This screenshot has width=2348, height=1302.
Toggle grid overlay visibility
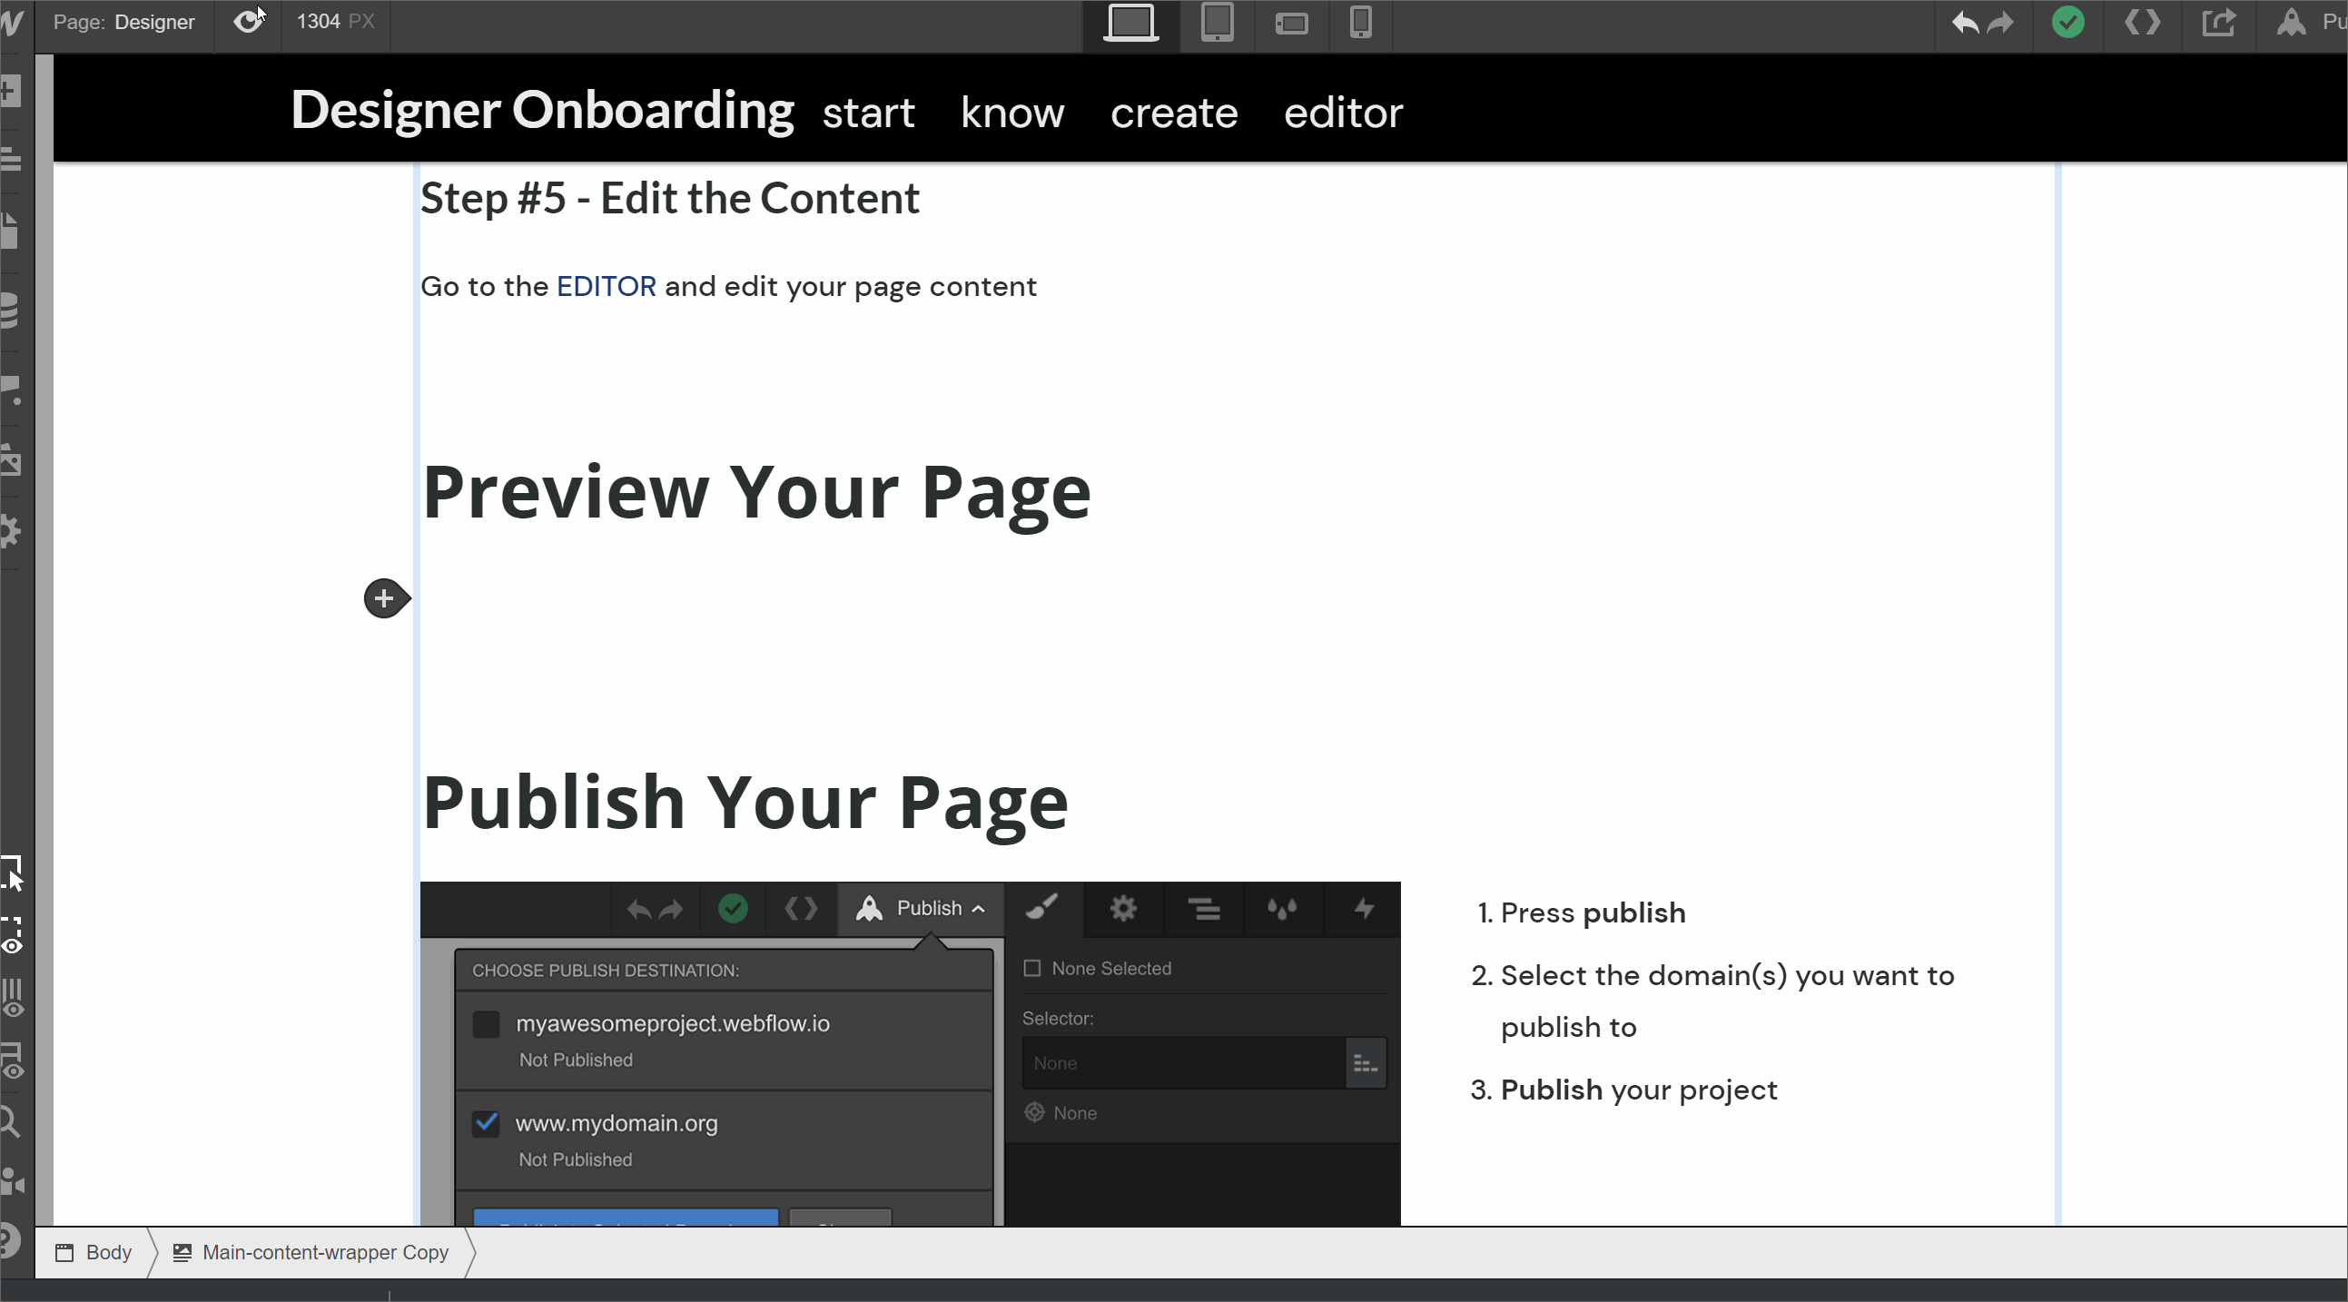[x=11, y=999]
